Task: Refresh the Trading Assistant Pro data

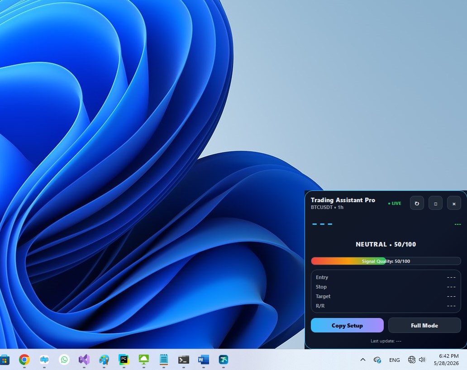Action: 417,203
